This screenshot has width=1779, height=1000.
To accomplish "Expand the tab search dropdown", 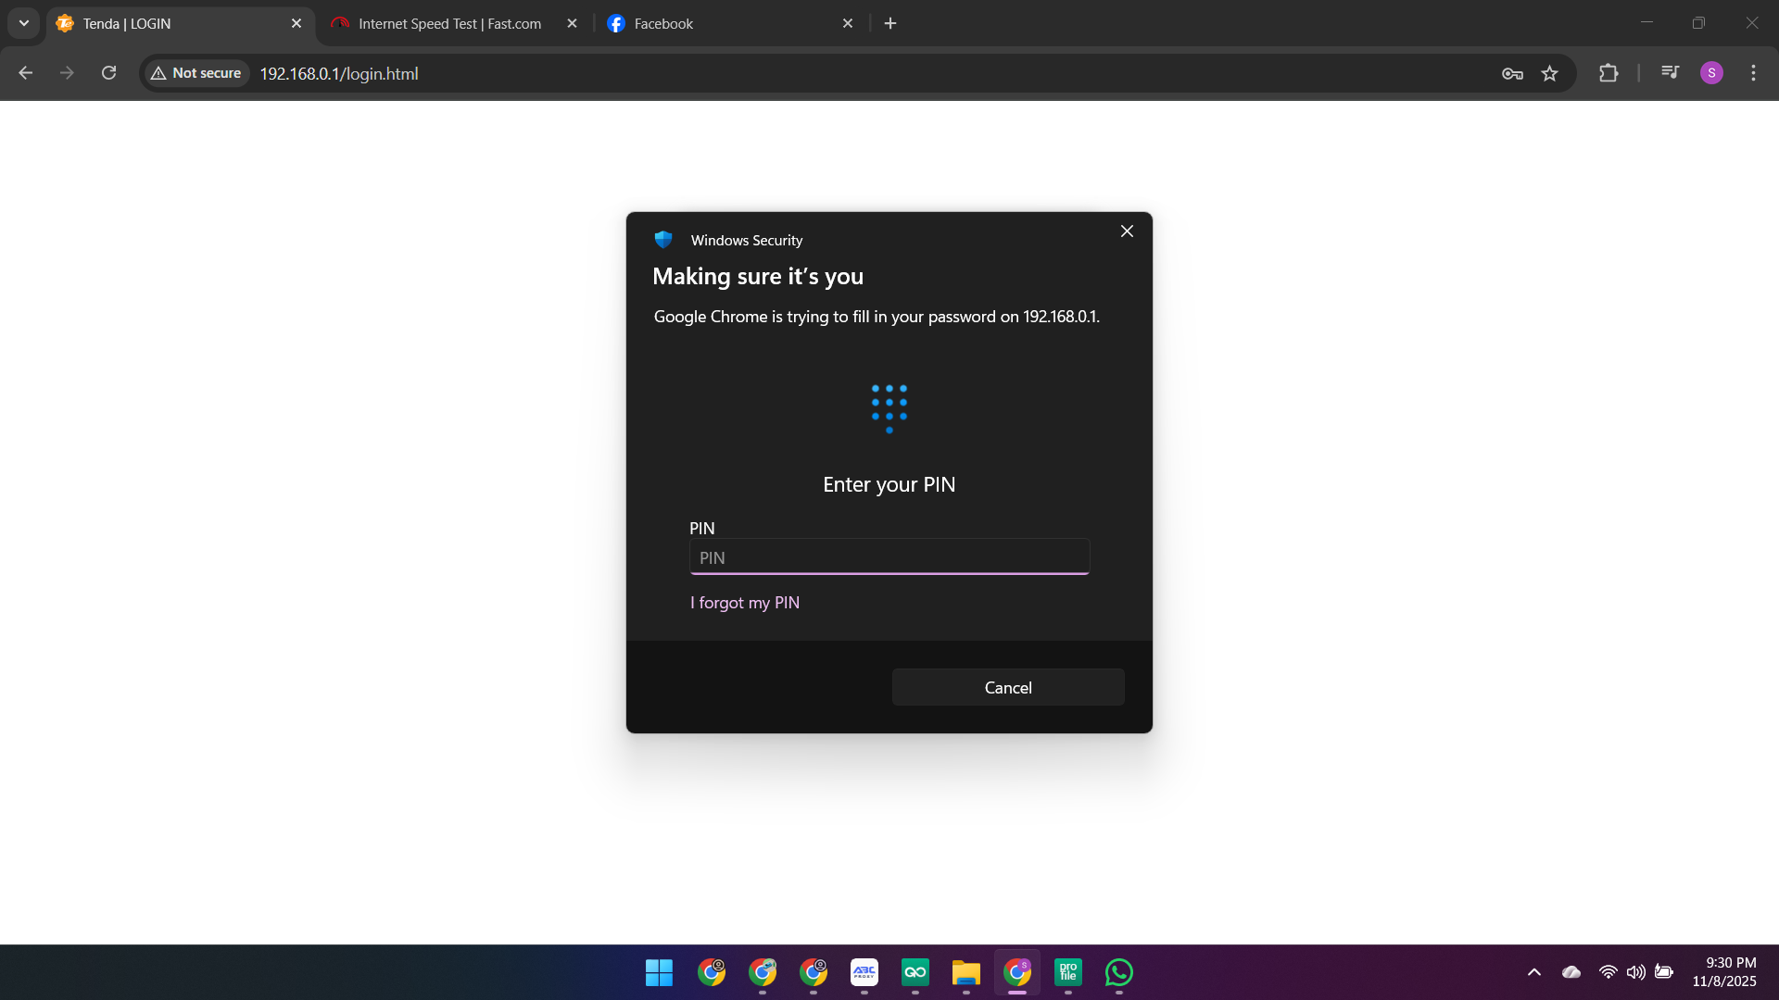I will click(24, 23).
